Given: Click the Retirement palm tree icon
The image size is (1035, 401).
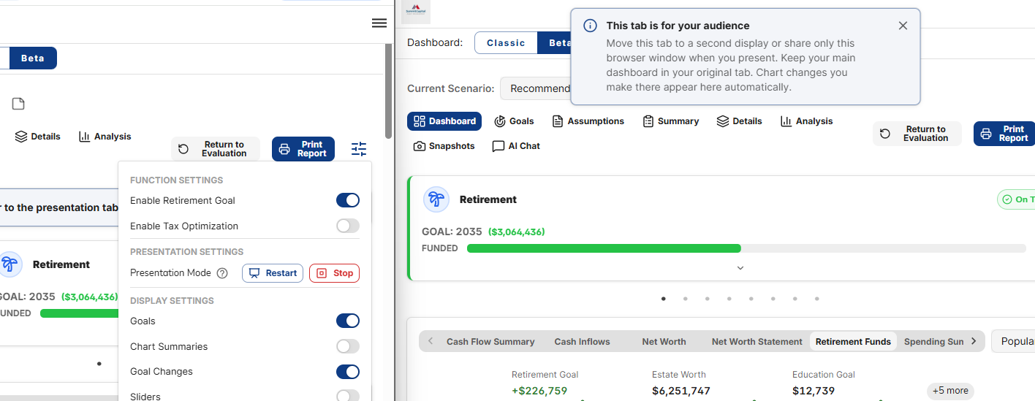Looking at the screenshot, I should 436,199.
